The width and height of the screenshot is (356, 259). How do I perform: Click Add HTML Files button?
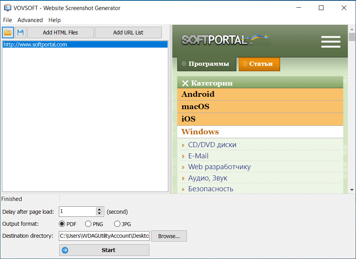click(x=60, y=33)
